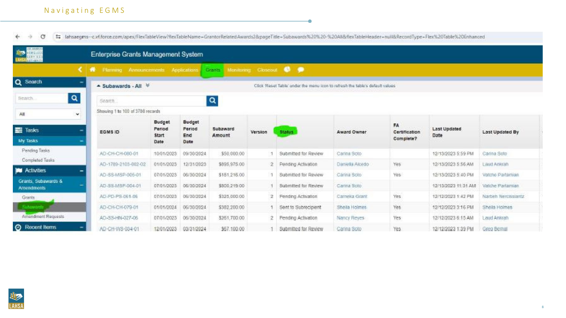This screenshot has height=318, width=566.
Task: Click the Activities flag icon
Action: coord(19,171)
